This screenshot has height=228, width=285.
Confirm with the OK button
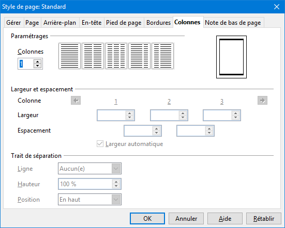click(x=147, y=218)
